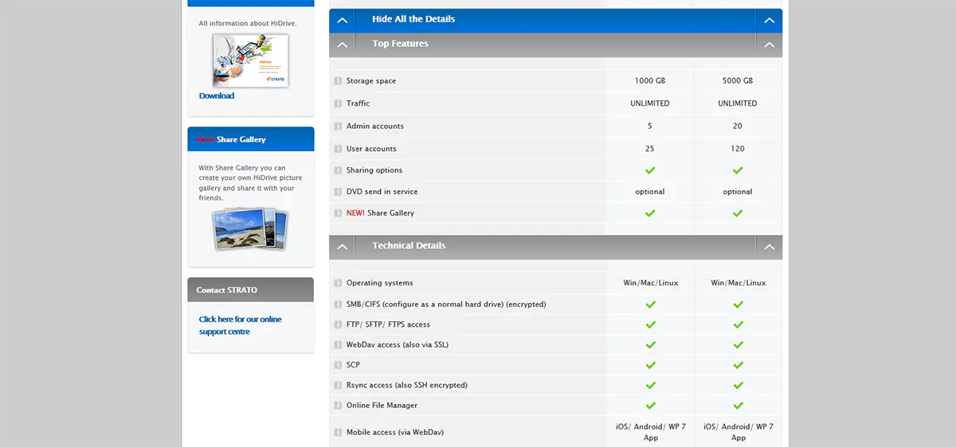The height and width of the screenshot is (447, 956).
Task: Collapse Technical Details using right chevron
Action: (x=769, y=247)
